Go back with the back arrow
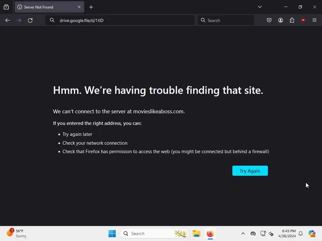This screenshot has height=241, width=322. pyautogui.click(x=8, y=20)
